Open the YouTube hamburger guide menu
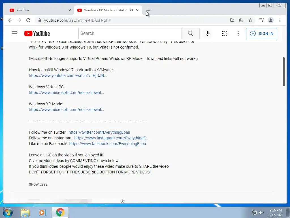Viewport: 290px width, 218px height. coord(14,33)
